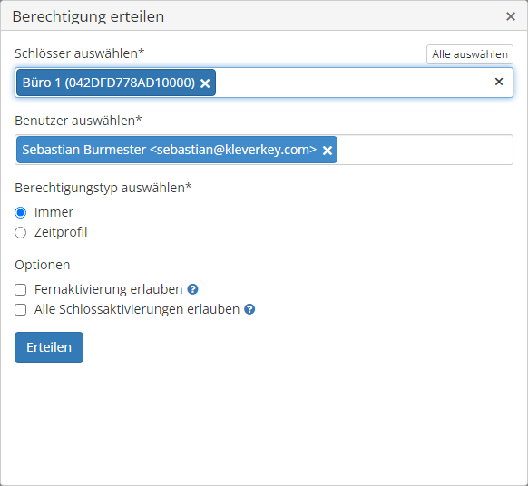The image size is (528, 486).
Task: Click the Berechtigung erteilen title bar
Action: [x=264, y=15]
